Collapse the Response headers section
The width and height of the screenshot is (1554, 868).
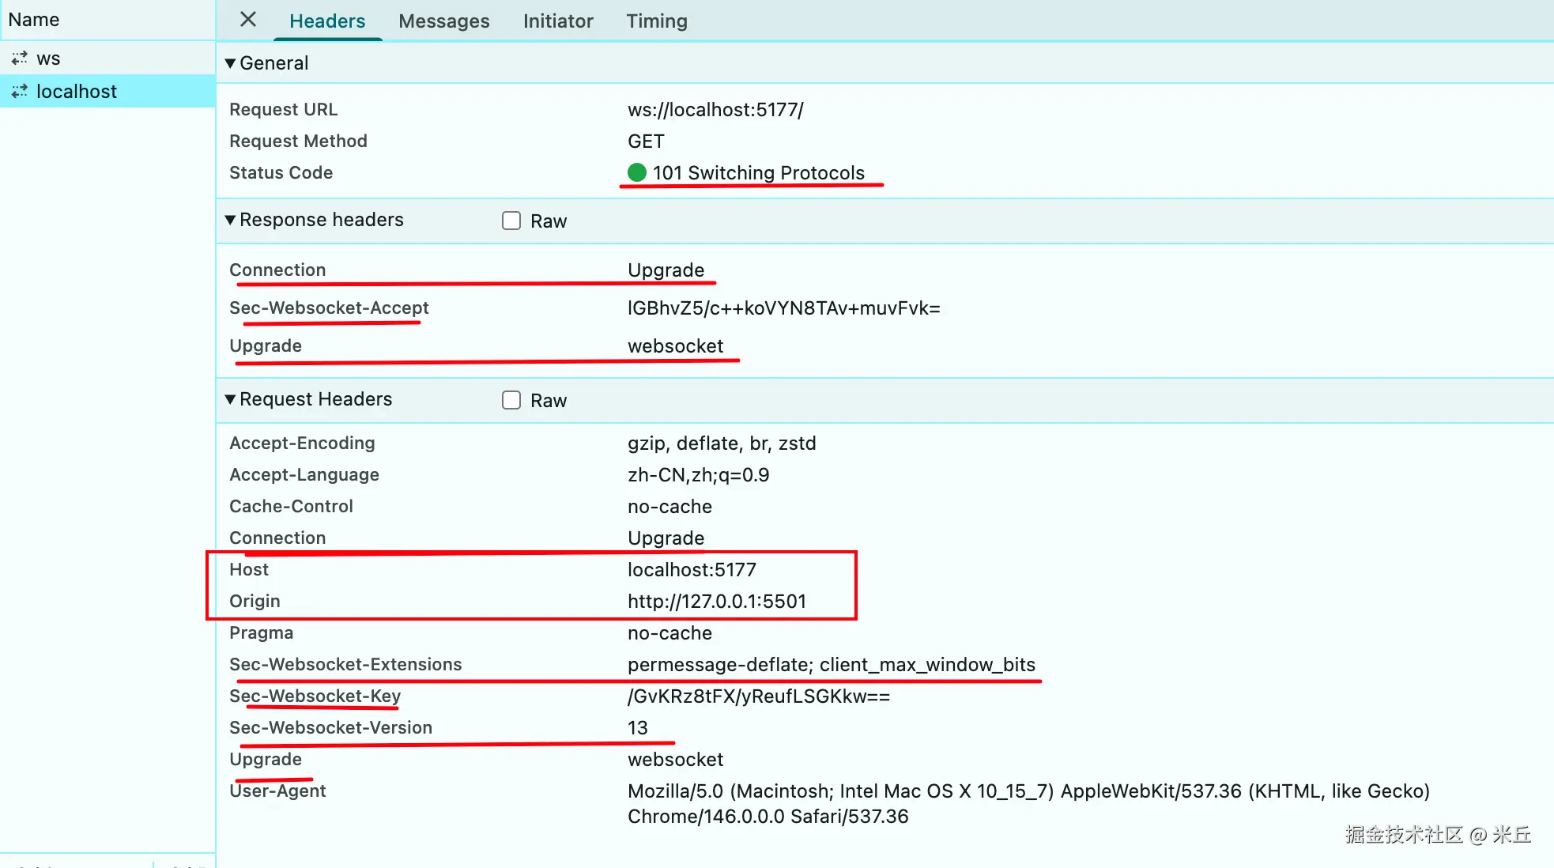coord(230,220)
